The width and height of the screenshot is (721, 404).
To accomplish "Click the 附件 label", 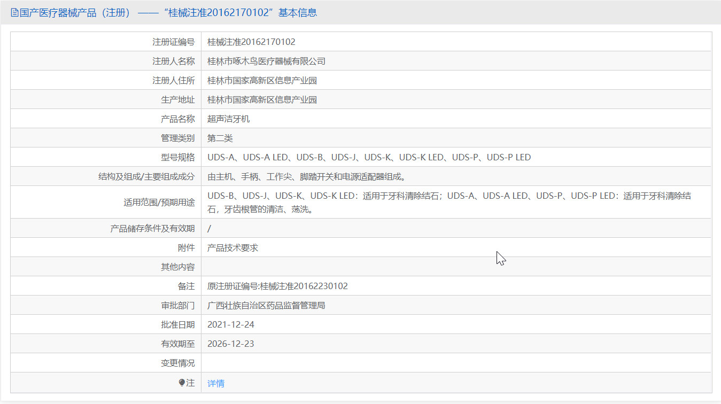I will click(186, 247).
